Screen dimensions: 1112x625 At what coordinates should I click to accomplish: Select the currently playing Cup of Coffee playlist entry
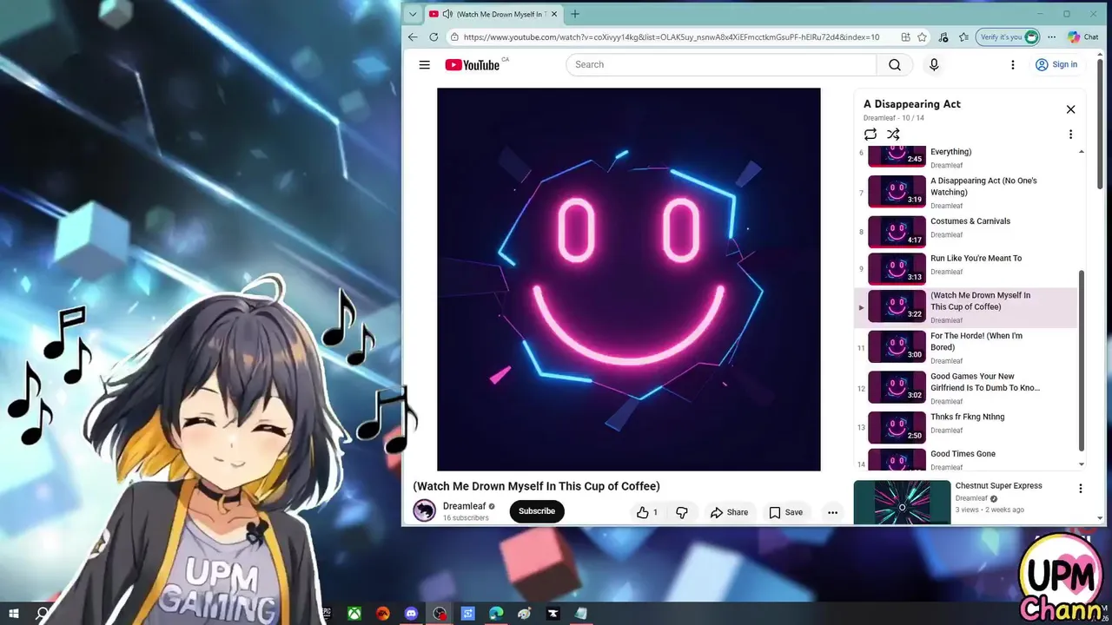pos(966,307)
